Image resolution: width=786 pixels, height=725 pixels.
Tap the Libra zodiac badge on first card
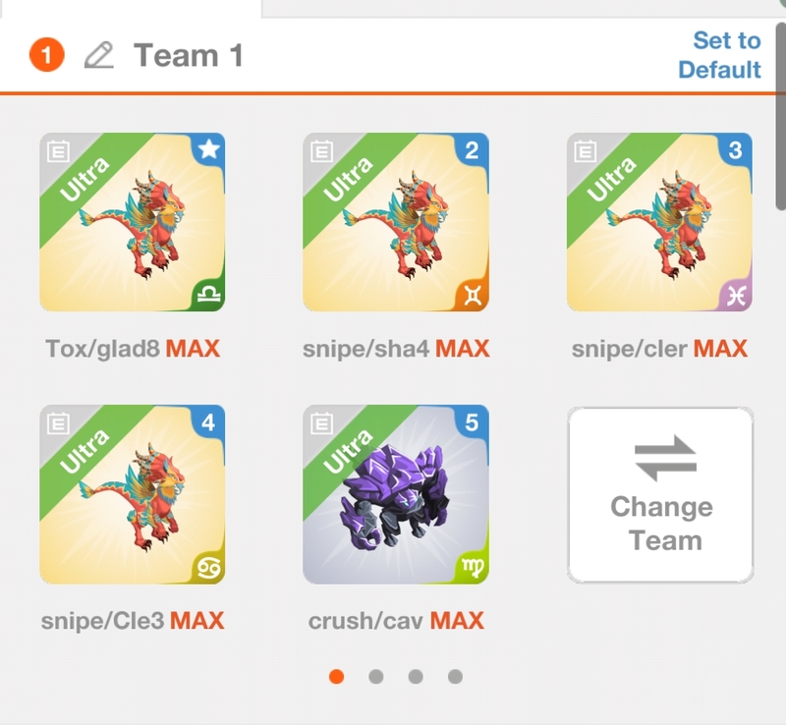(x=208, y=294)
